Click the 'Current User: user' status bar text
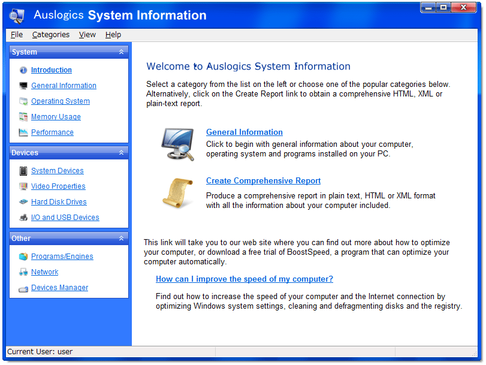 [x=40, y=352]
